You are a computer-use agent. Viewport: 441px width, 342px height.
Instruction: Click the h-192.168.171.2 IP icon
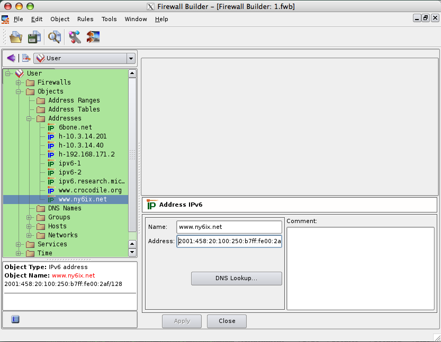(x=51, y=154)
